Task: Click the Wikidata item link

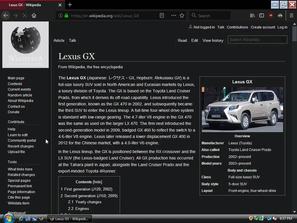Action: tap(18, 203)
